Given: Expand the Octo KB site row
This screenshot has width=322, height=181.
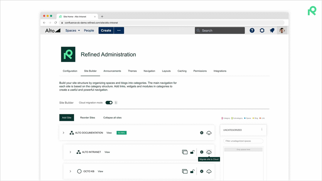Looking at the screenshot, I should 70,171.
